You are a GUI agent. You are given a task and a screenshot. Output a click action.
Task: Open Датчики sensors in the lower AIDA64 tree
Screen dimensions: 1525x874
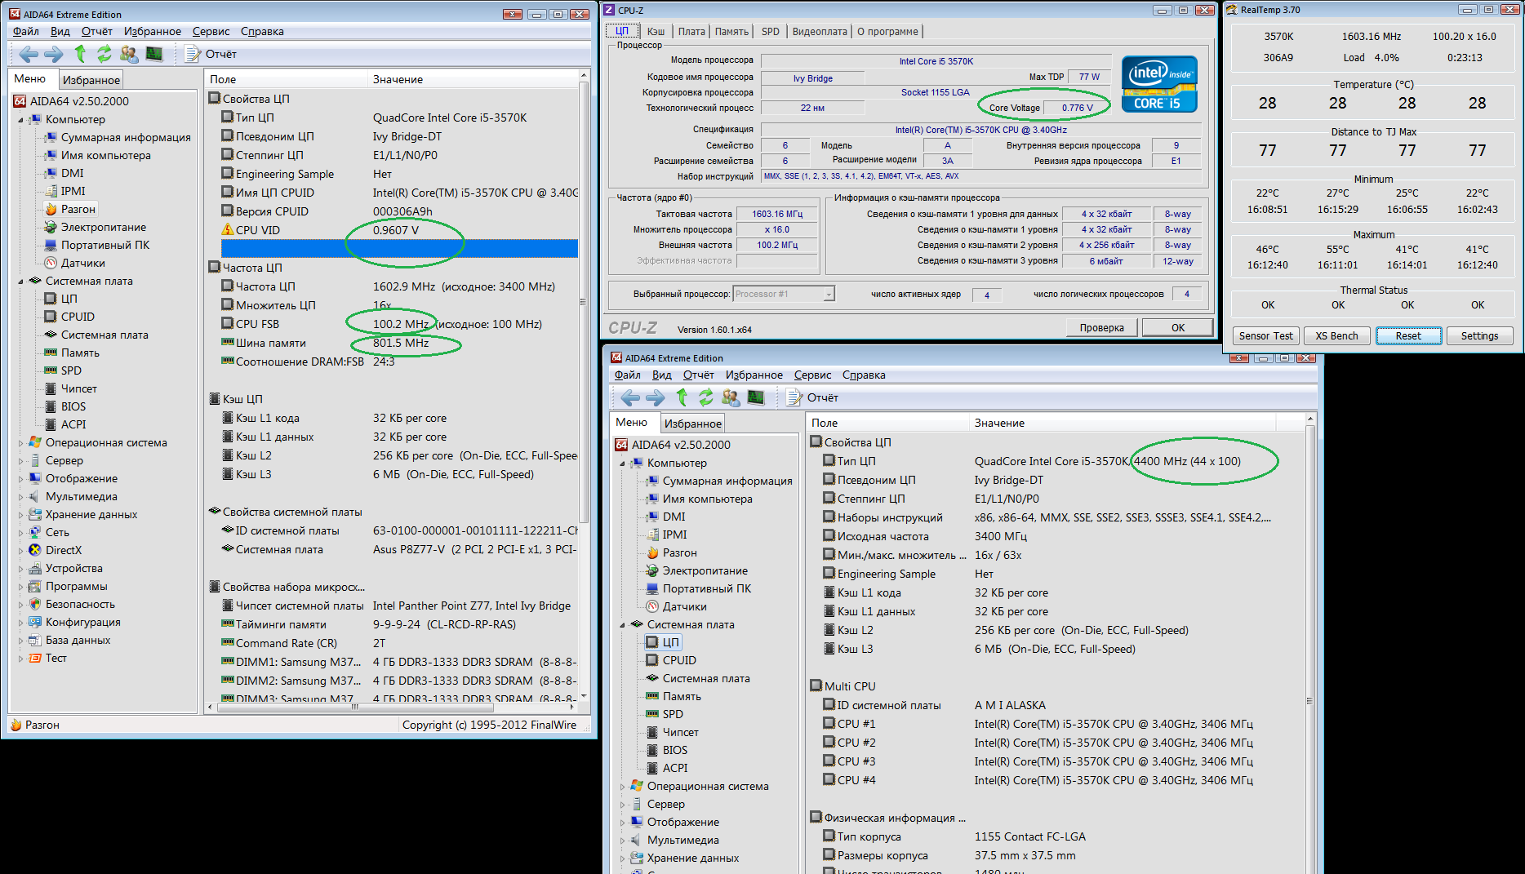[684, 607]
